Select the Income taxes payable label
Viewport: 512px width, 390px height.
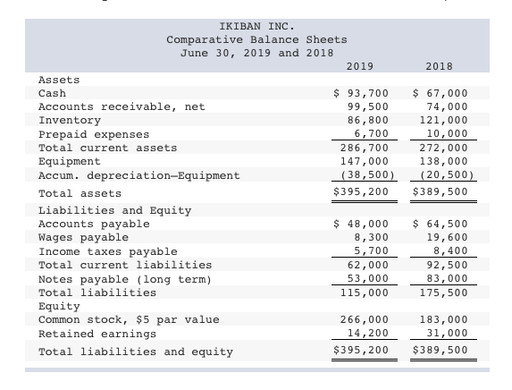[108, 251]
